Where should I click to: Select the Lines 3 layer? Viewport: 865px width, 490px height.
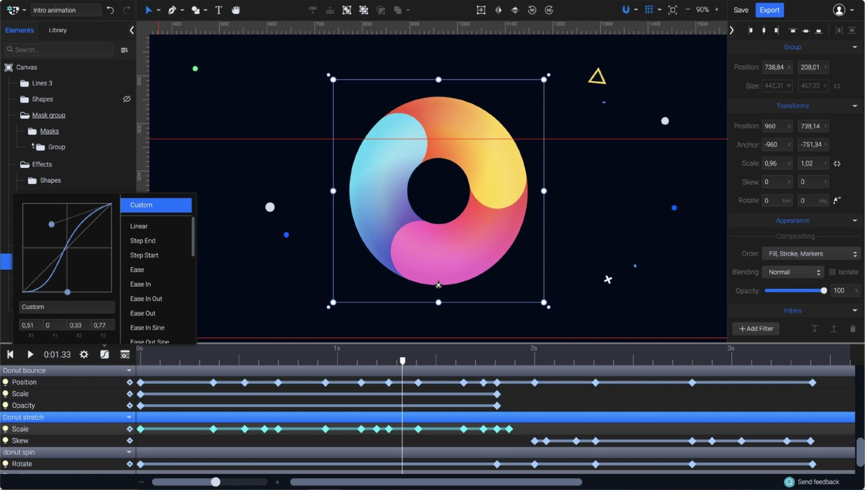pos(42,83)
